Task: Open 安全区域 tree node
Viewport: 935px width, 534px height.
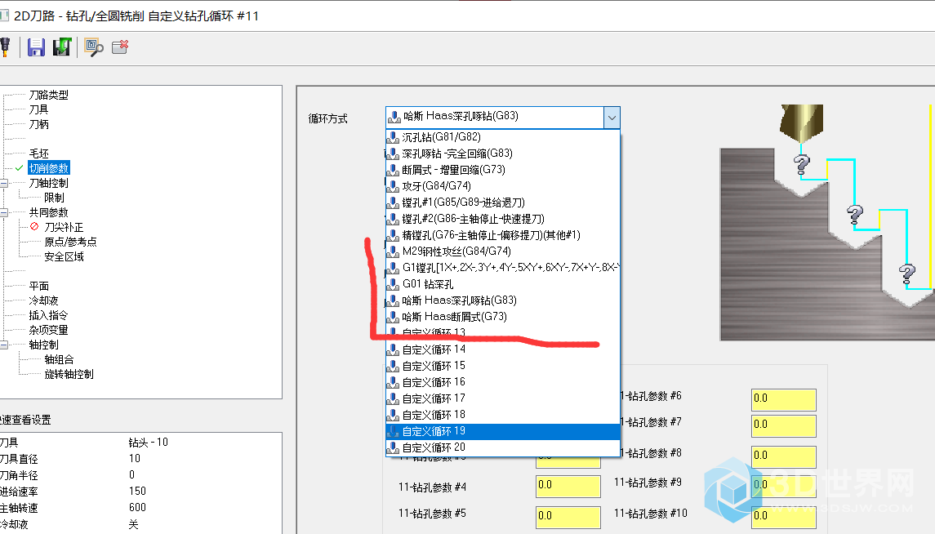Action: click(64, 257)
